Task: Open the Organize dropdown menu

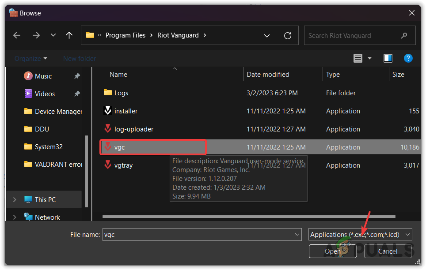Action: [30, 58]
